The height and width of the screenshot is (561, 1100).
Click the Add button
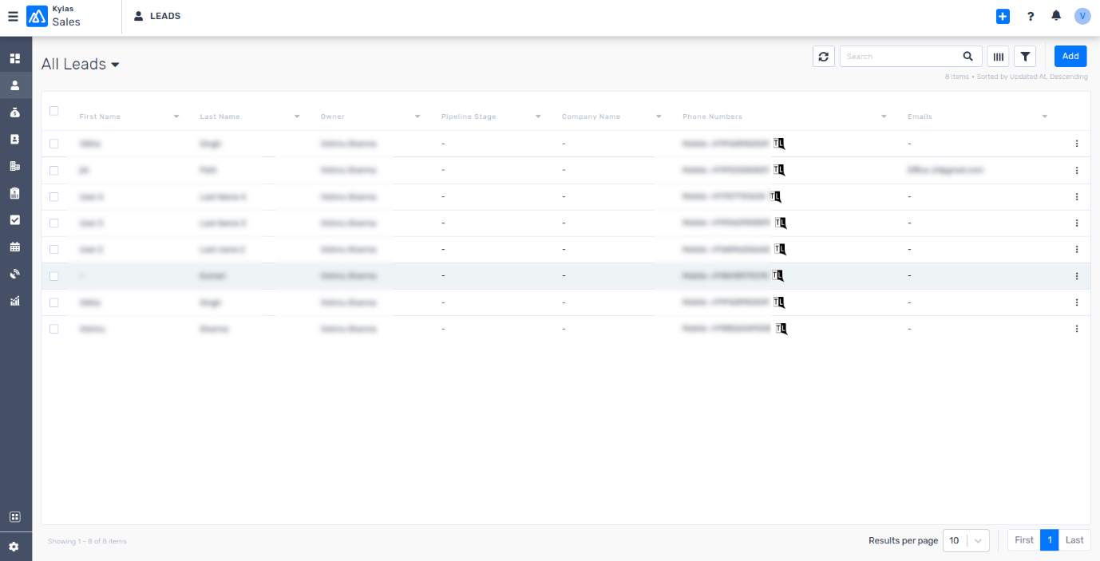[x=1070, y=56]
